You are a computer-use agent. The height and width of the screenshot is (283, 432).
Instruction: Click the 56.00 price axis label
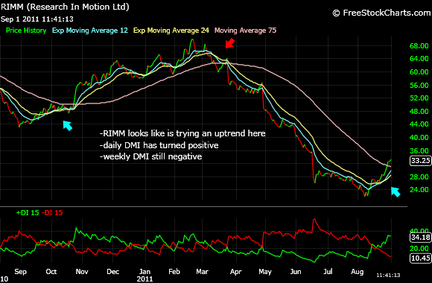pos(419,85)
